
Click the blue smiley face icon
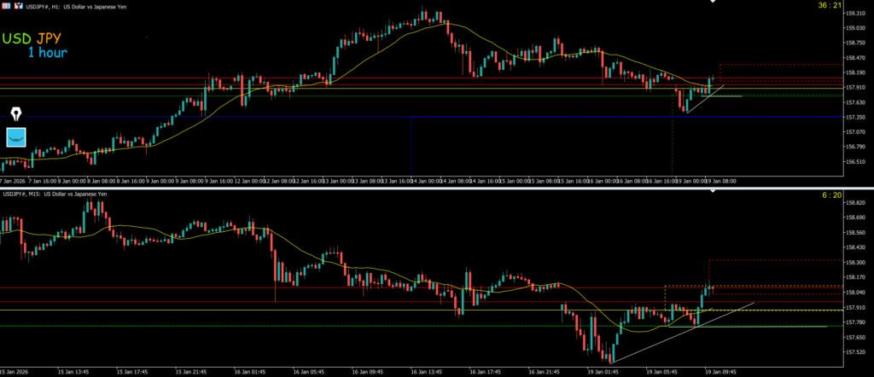coord(17,137)
